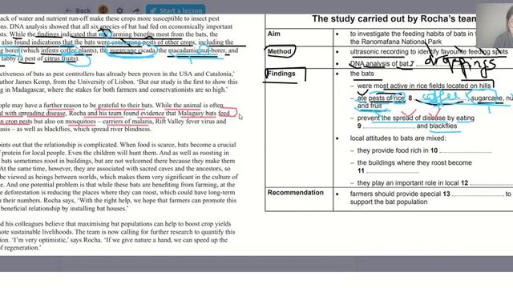Click the table title about Rocha's team

394,19
